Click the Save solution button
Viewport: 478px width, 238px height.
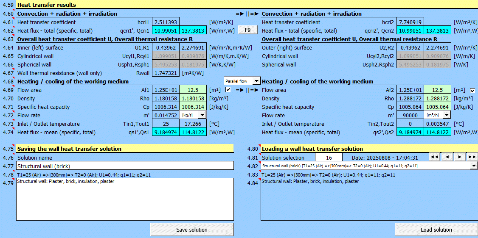191,230
